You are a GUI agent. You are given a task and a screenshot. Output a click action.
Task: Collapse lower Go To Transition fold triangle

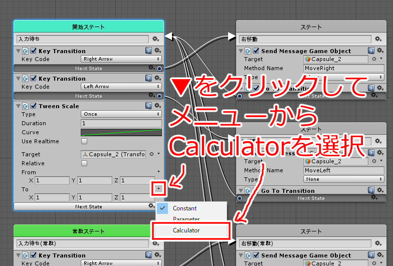(x=241, y=191)
